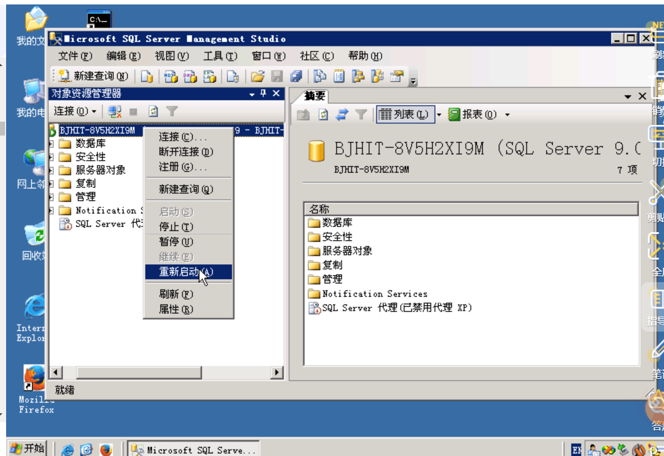Click the Stop square icon in Object Explorer
Viewport: 664px width, 456px height.
pyautogui.click(x=133, y=112)
